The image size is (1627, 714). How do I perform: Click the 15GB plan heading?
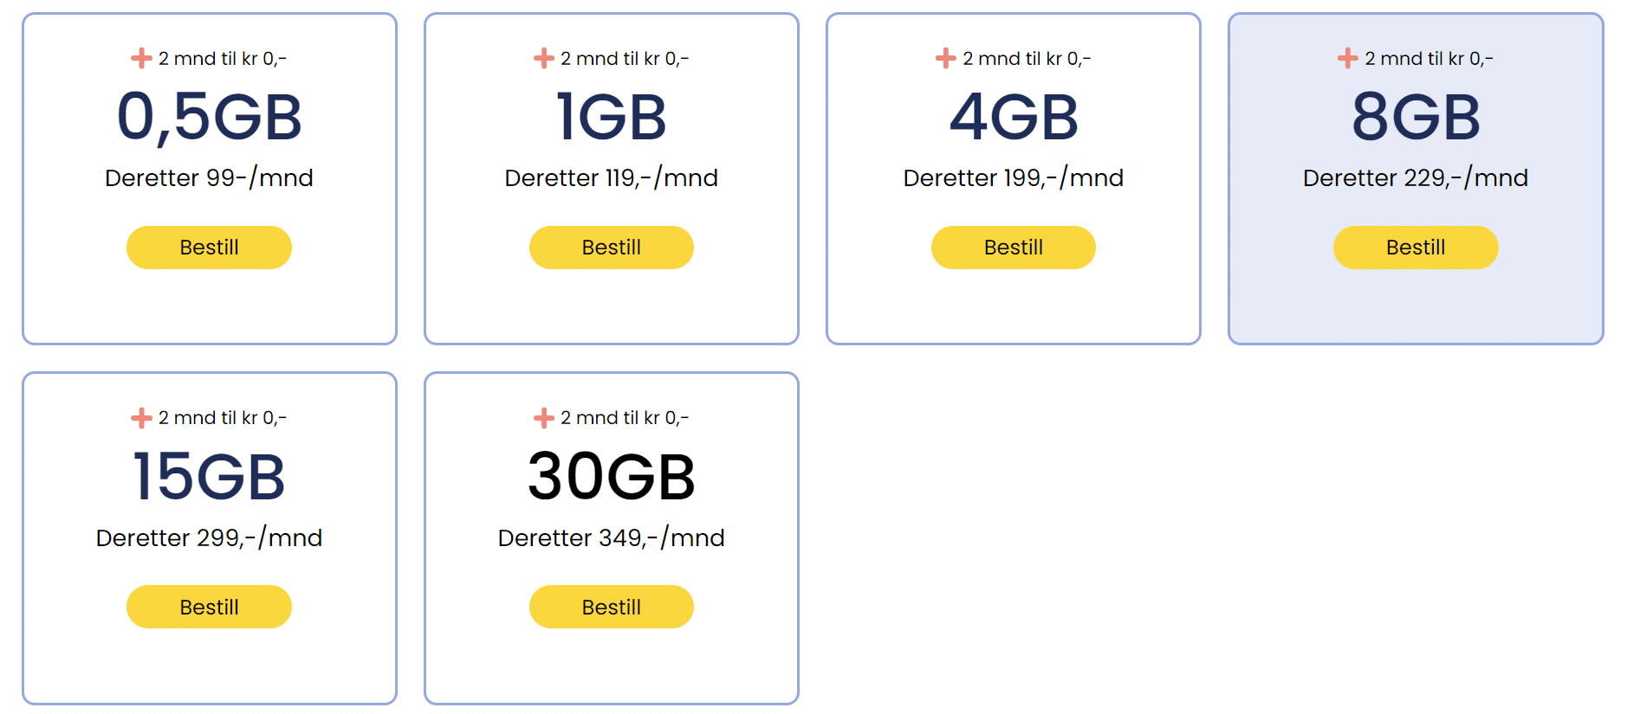pos(209,477)
